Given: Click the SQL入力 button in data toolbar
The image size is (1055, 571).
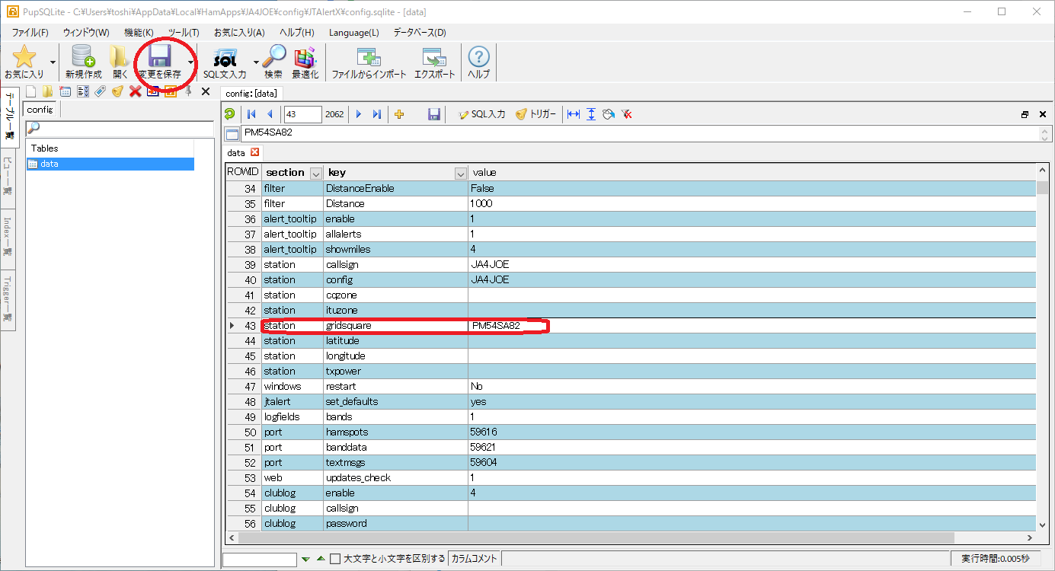Looking at the screenshot, I should [x=481, y=114].
